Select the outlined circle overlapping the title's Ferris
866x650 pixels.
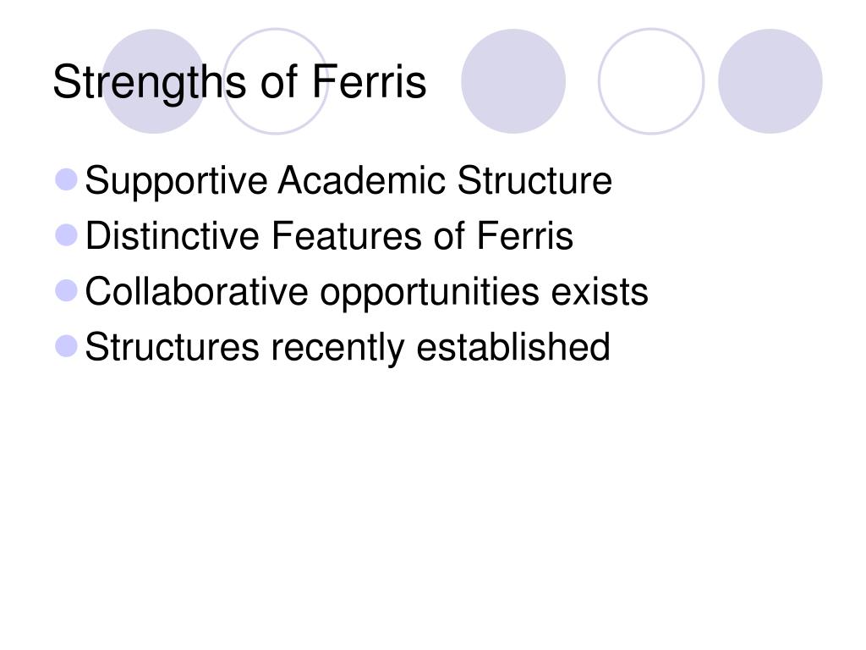pyautogui.click(x=276, y=81)
